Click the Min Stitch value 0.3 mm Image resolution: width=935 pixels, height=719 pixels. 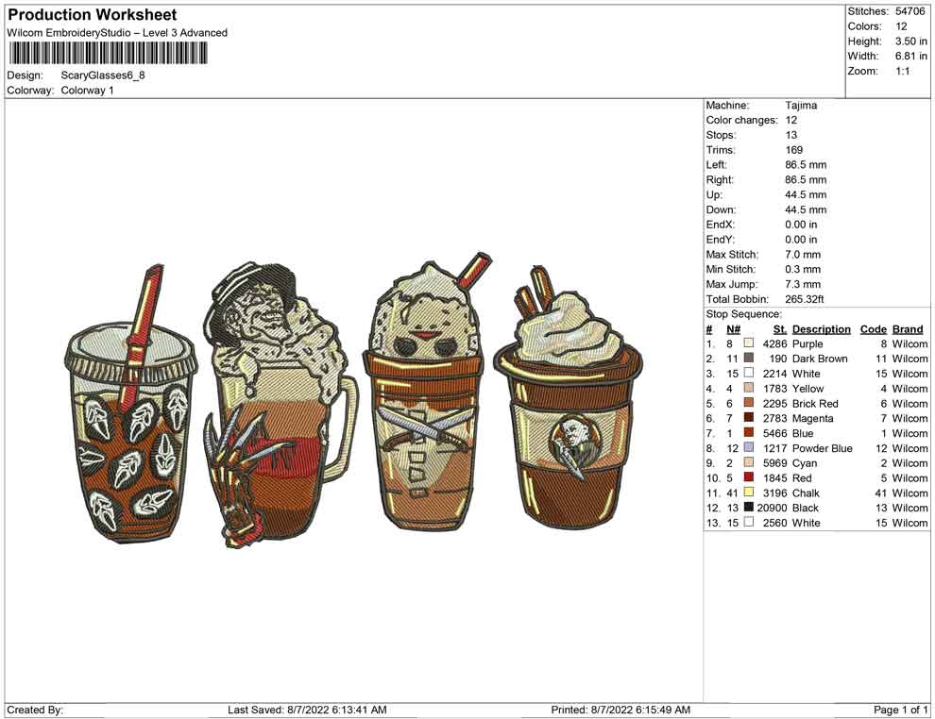tap(803, 269)
